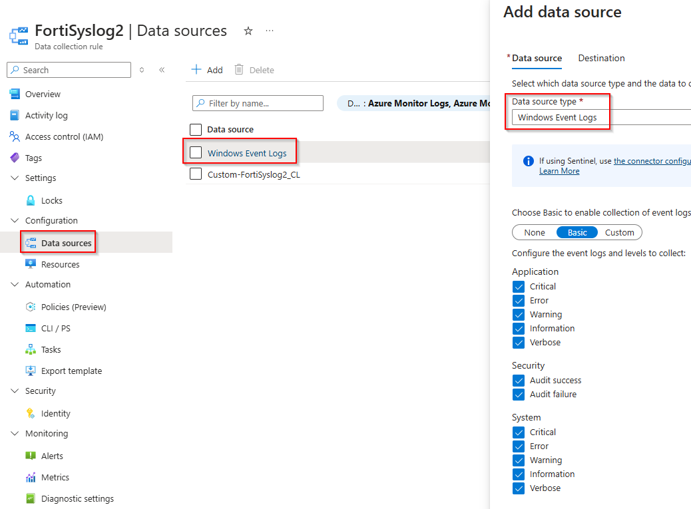Image resolution: width=691 pixels, height=509 pixels.
Task: Open the Activity log icon in sidebar
Action: [15, 115]
